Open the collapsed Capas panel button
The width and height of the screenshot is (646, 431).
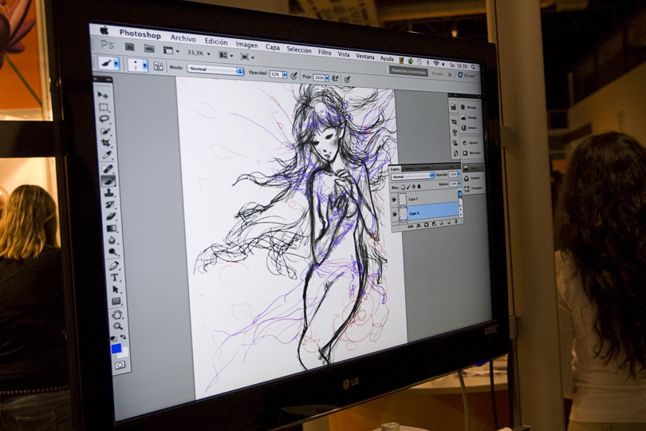471,168
